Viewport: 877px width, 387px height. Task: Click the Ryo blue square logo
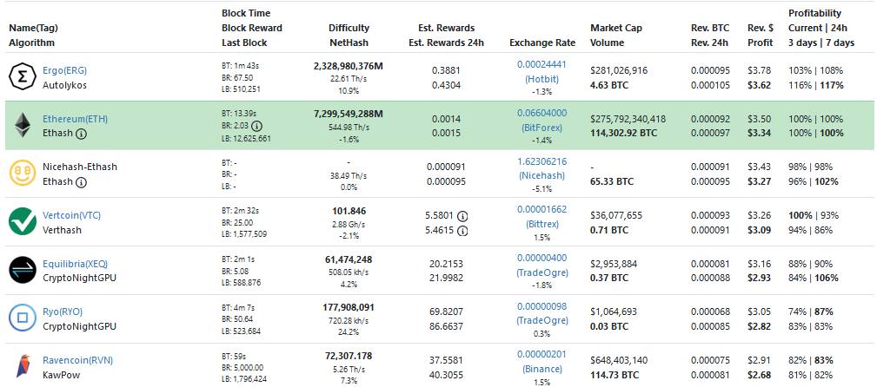[22, 319]
